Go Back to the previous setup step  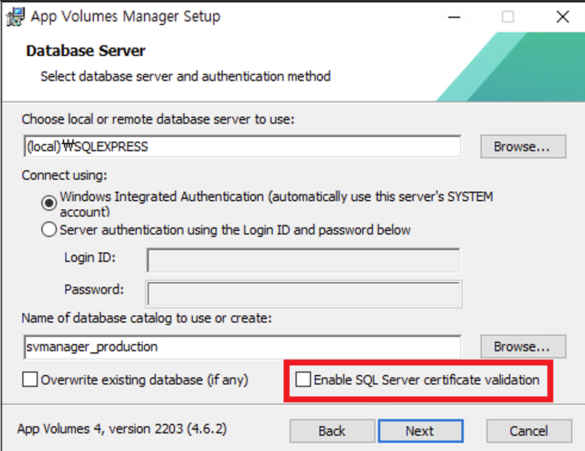[332, 431]
